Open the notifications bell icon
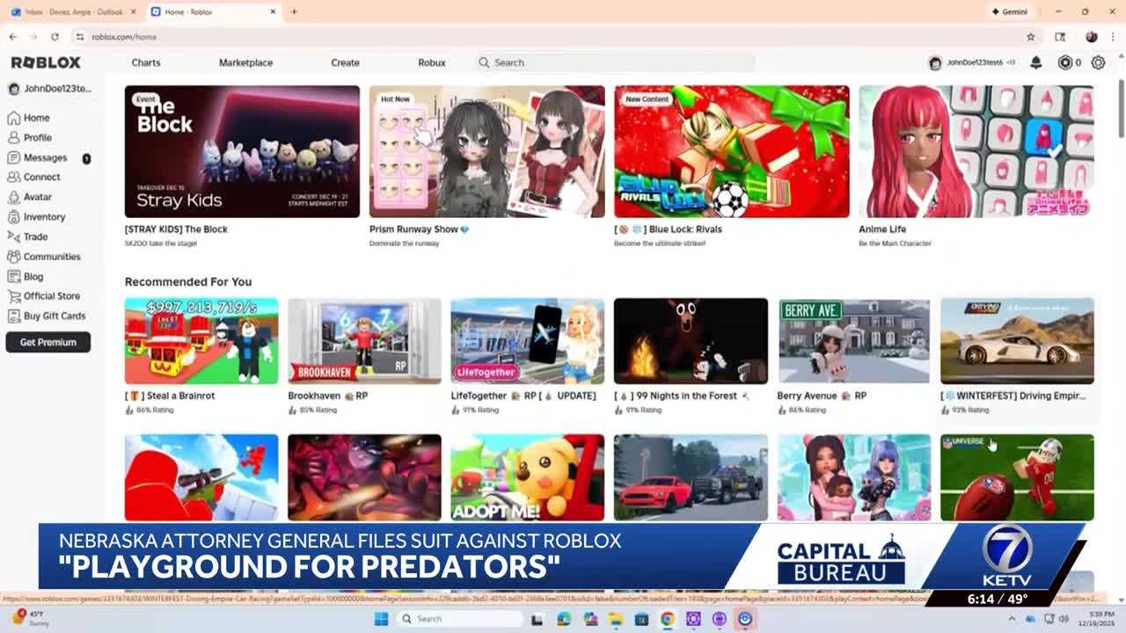 1036,62
